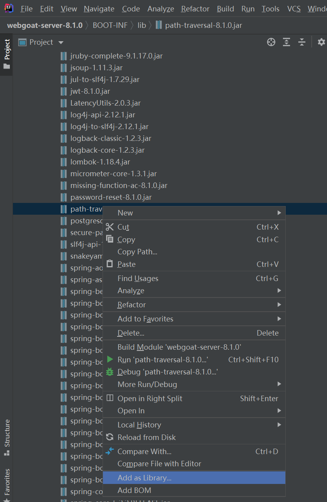Open the View menu
This screenshot has height=502, width=327.
(x=69, y=9)
